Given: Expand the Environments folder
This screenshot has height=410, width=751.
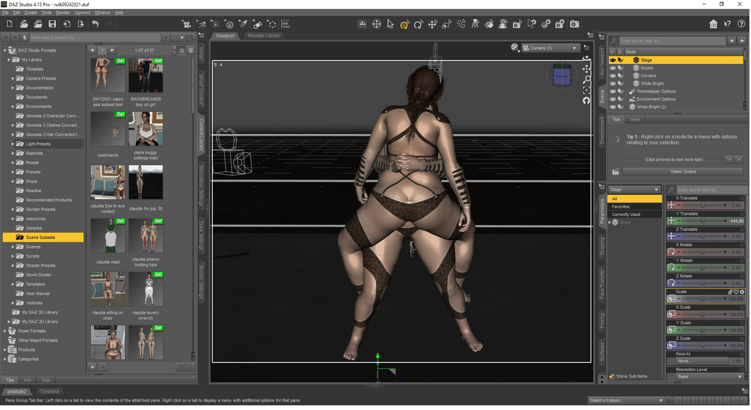Looking at the screenshot, I should pos(13,106).
